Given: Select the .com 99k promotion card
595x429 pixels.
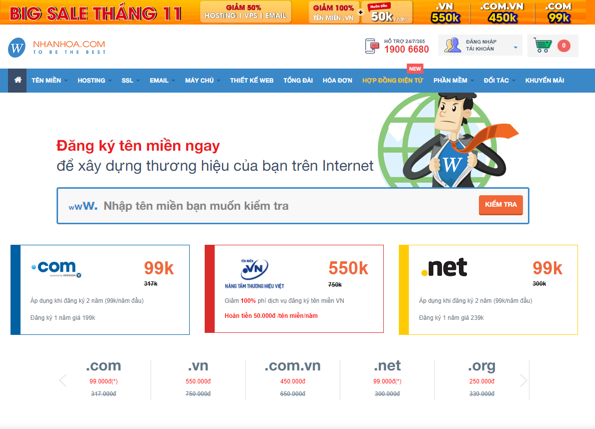Looking at the screenshot, I should click(x=100, y=290).
